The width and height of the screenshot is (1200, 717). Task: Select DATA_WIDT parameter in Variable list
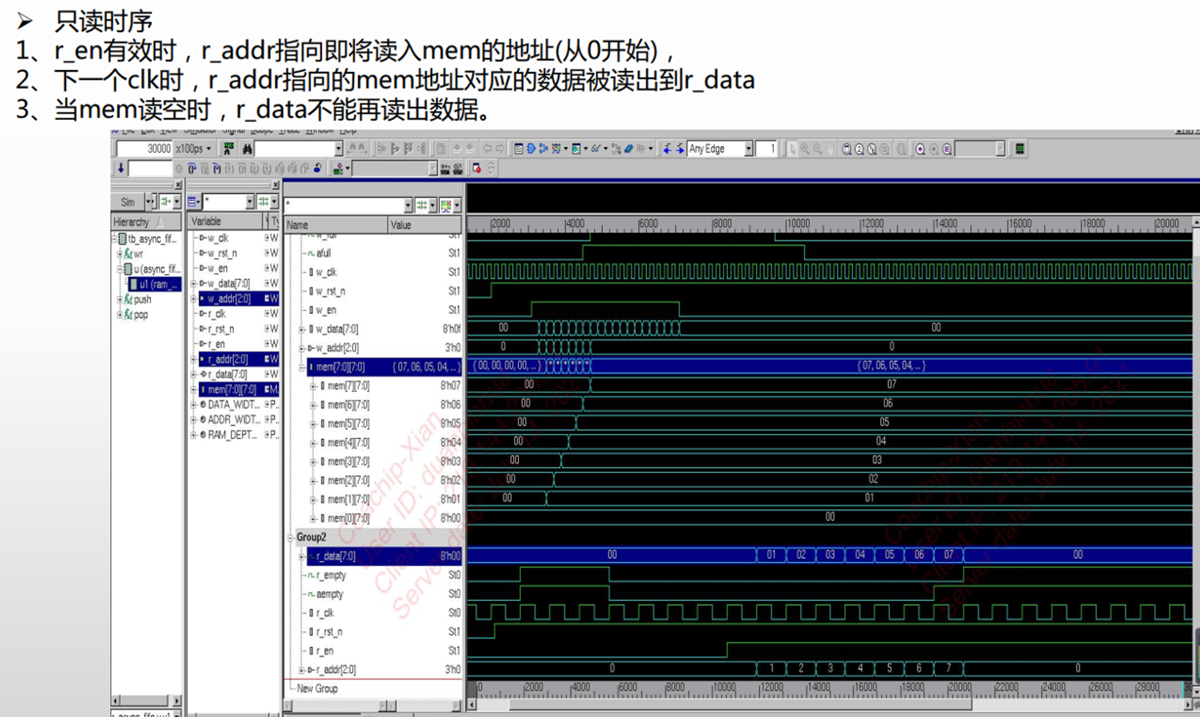[233, 404]
